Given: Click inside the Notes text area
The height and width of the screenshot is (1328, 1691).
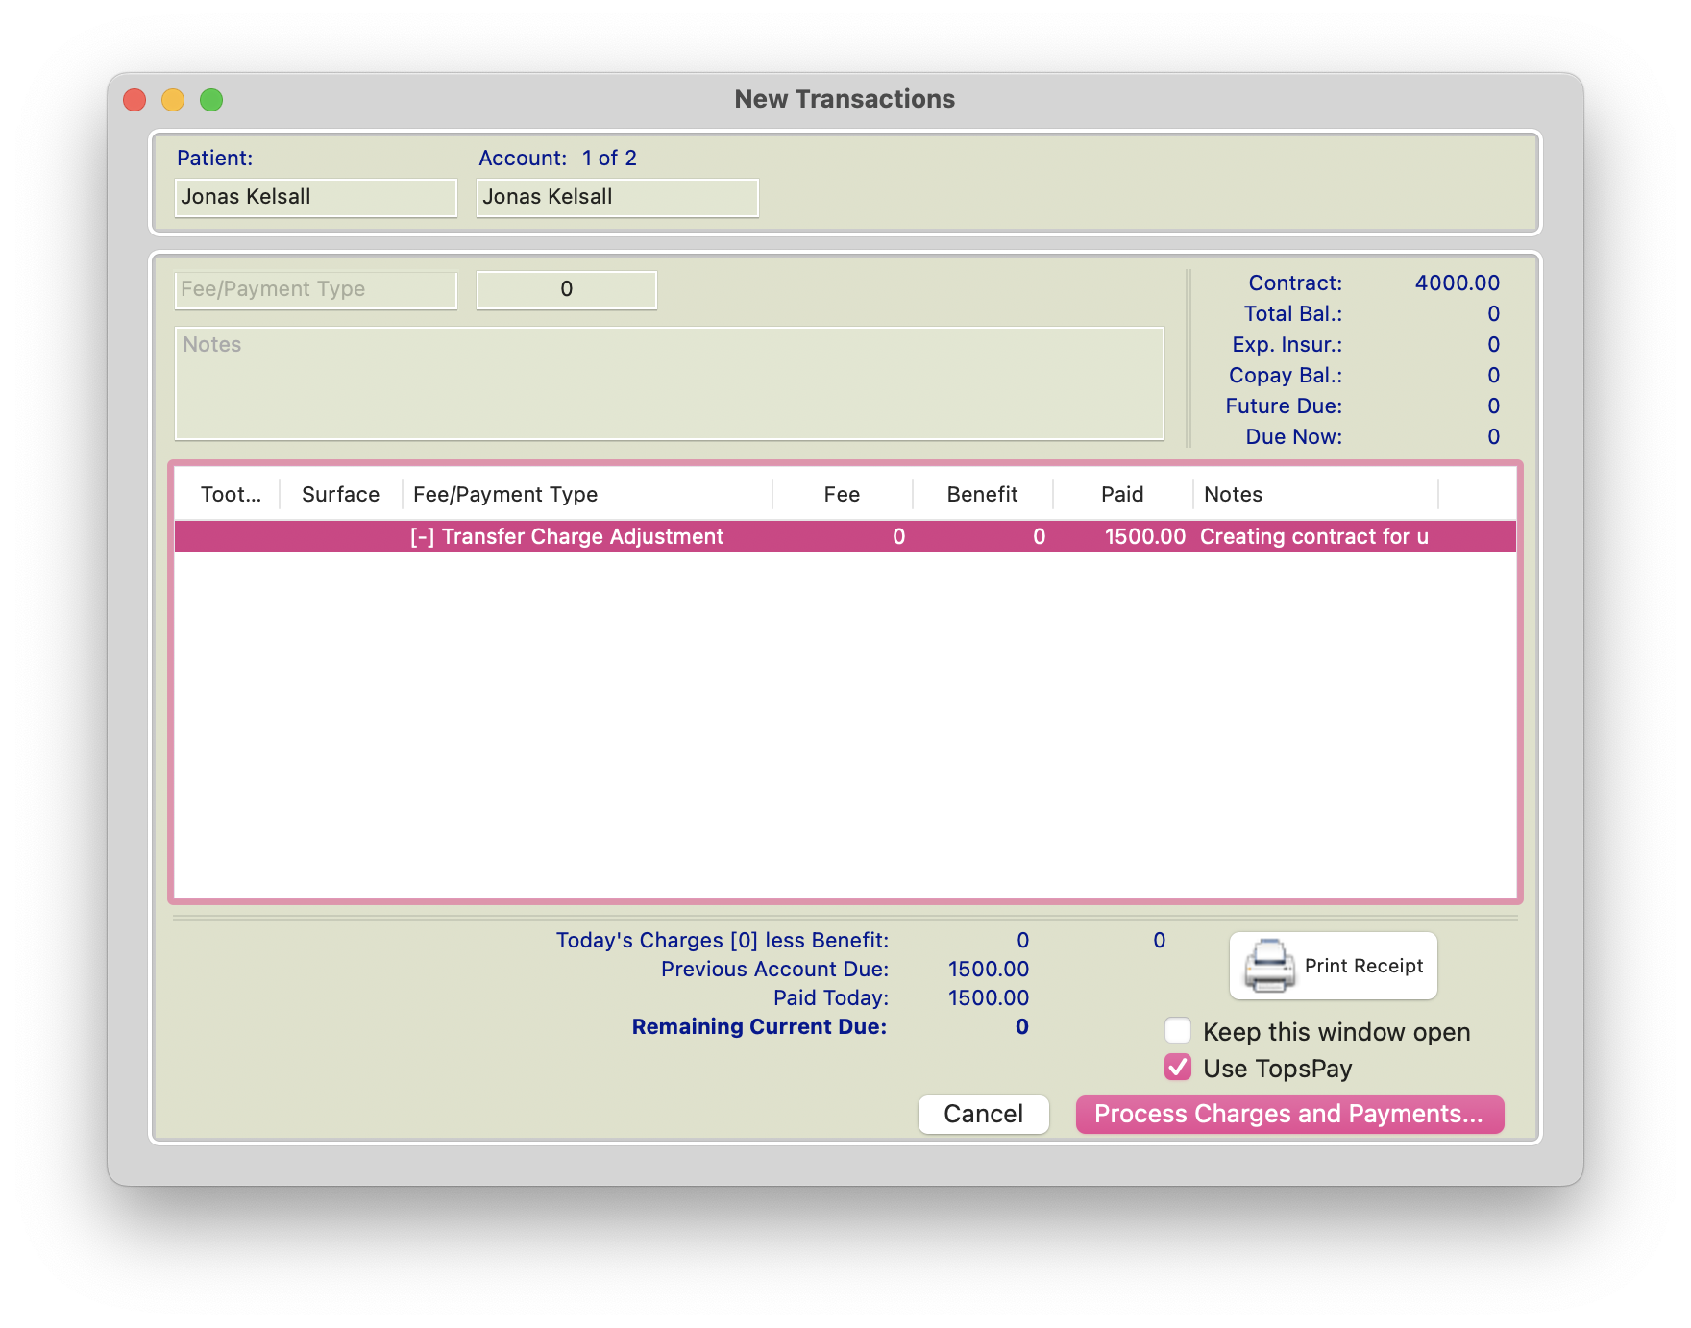Looking at the screenshot, I should tap(670, 383).
